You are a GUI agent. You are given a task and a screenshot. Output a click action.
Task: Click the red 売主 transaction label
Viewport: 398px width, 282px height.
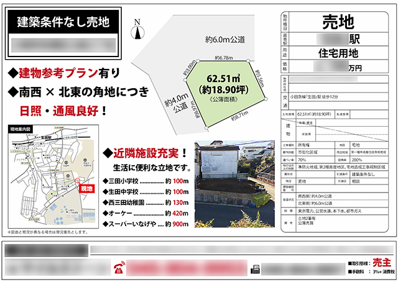tap(377, 263)
